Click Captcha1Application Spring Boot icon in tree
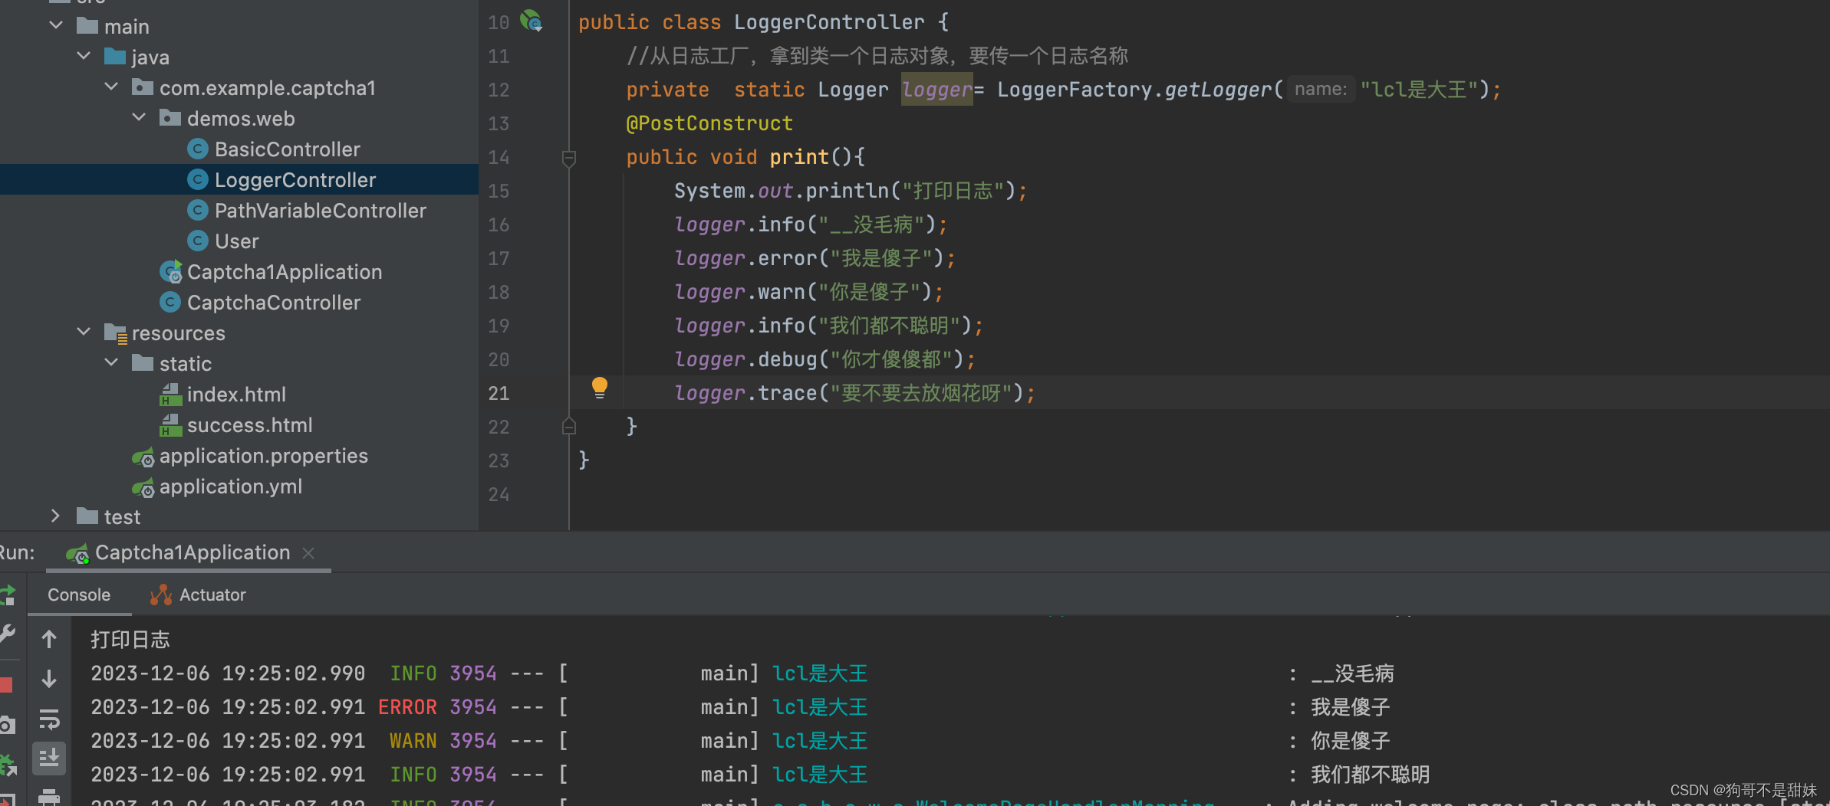 (x=170, y=272)
